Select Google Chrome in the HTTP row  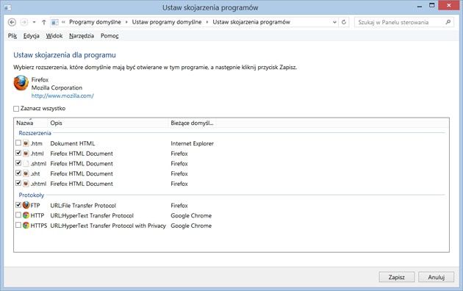[x=191, y=215]
